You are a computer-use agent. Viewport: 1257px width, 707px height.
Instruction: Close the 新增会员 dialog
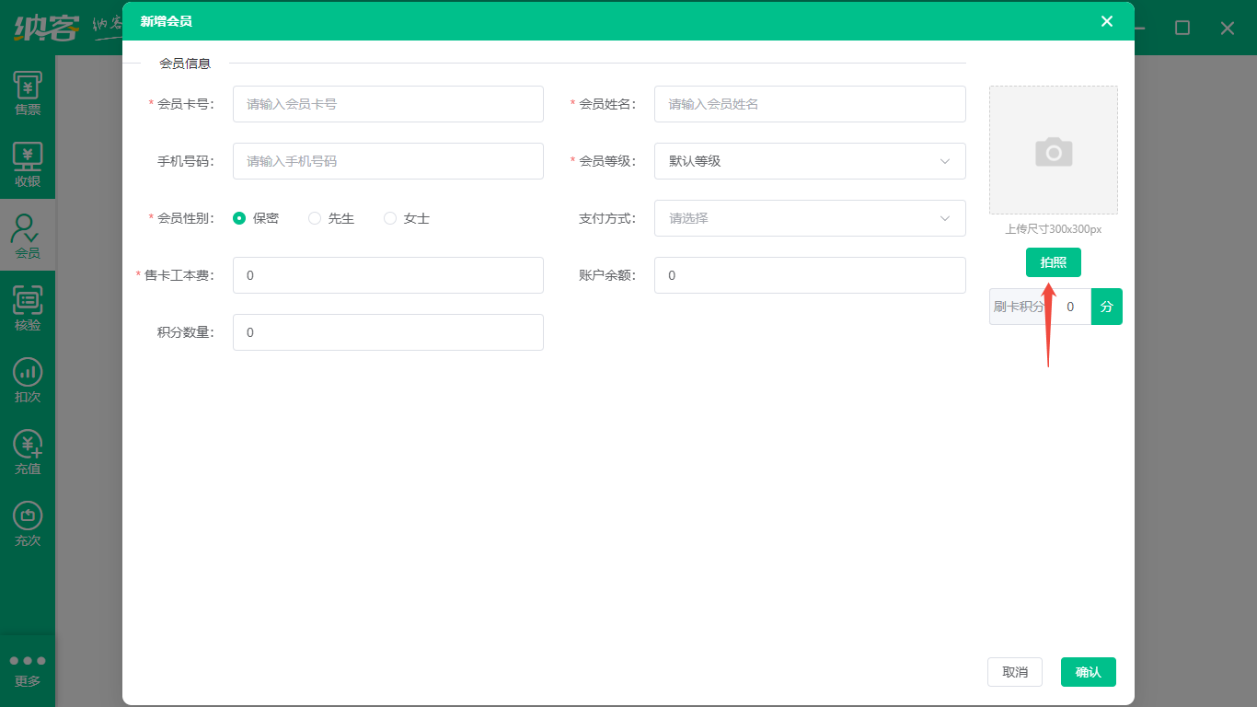point(1107,20)
